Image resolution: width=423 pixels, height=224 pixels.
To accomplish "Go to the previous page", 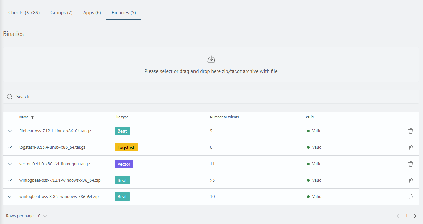I will point(398,216).
